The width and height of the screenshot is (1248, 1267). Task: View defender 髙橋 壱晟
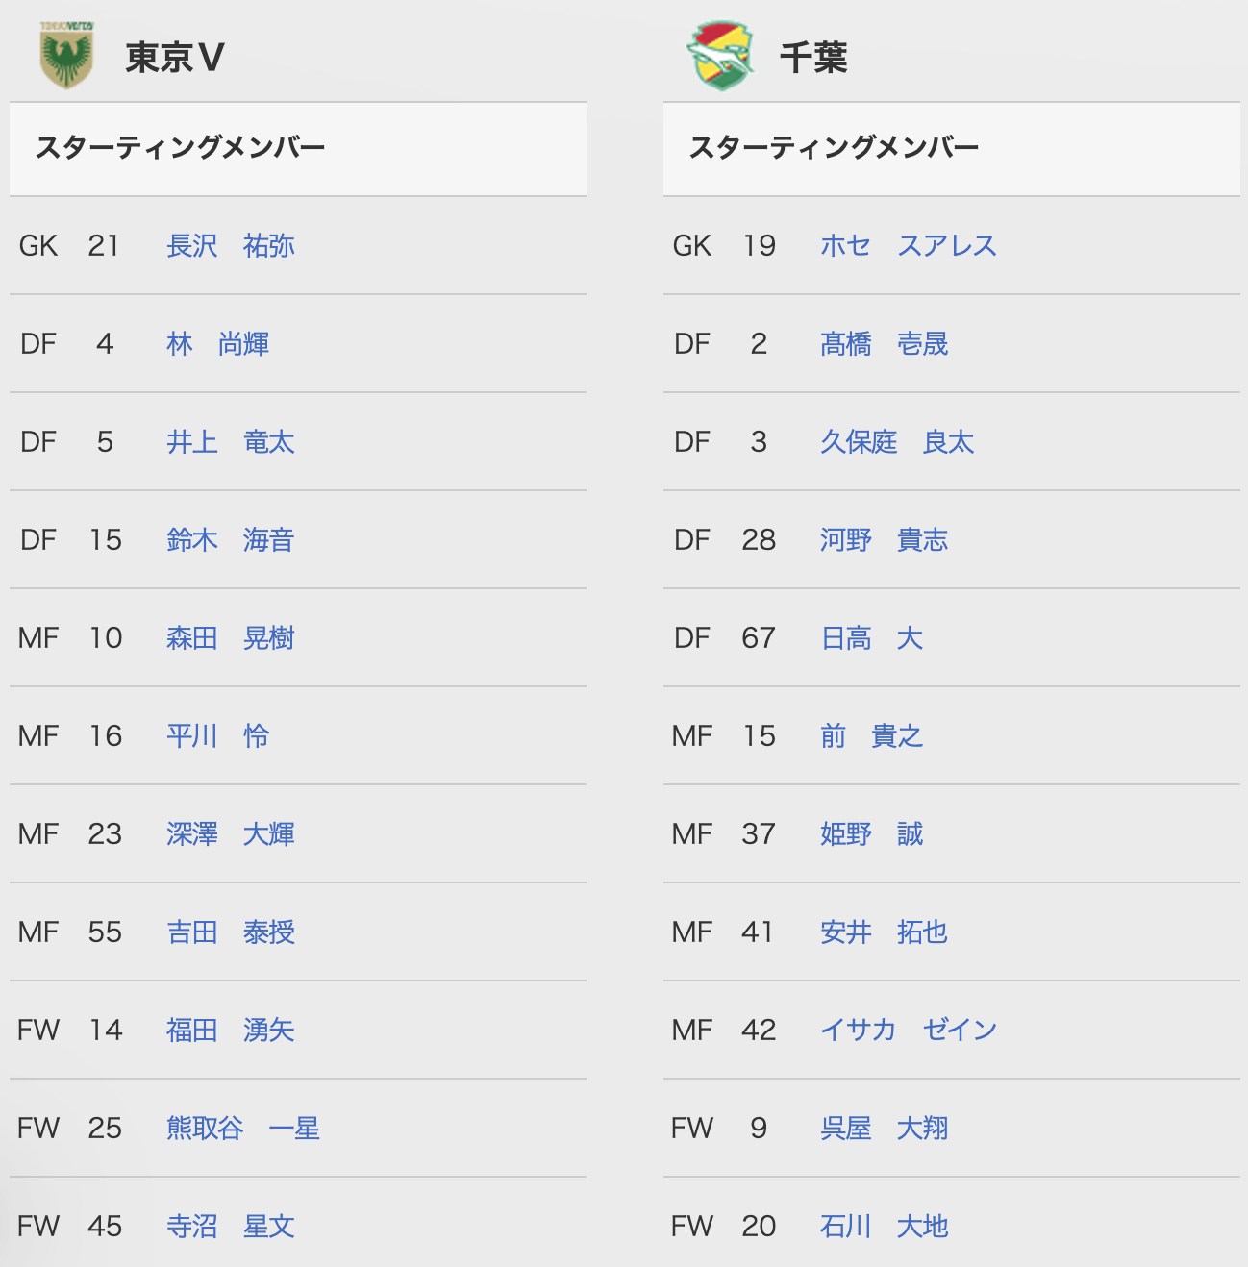(x=885, y=344)
